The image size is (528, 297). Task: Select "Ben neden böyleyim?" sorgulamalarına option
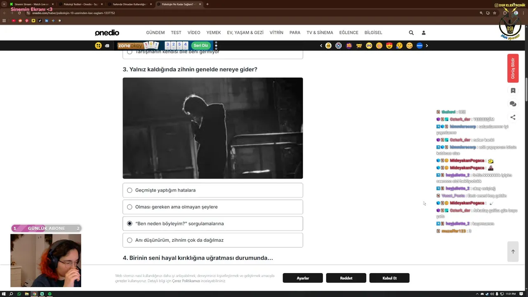(213, 224)
